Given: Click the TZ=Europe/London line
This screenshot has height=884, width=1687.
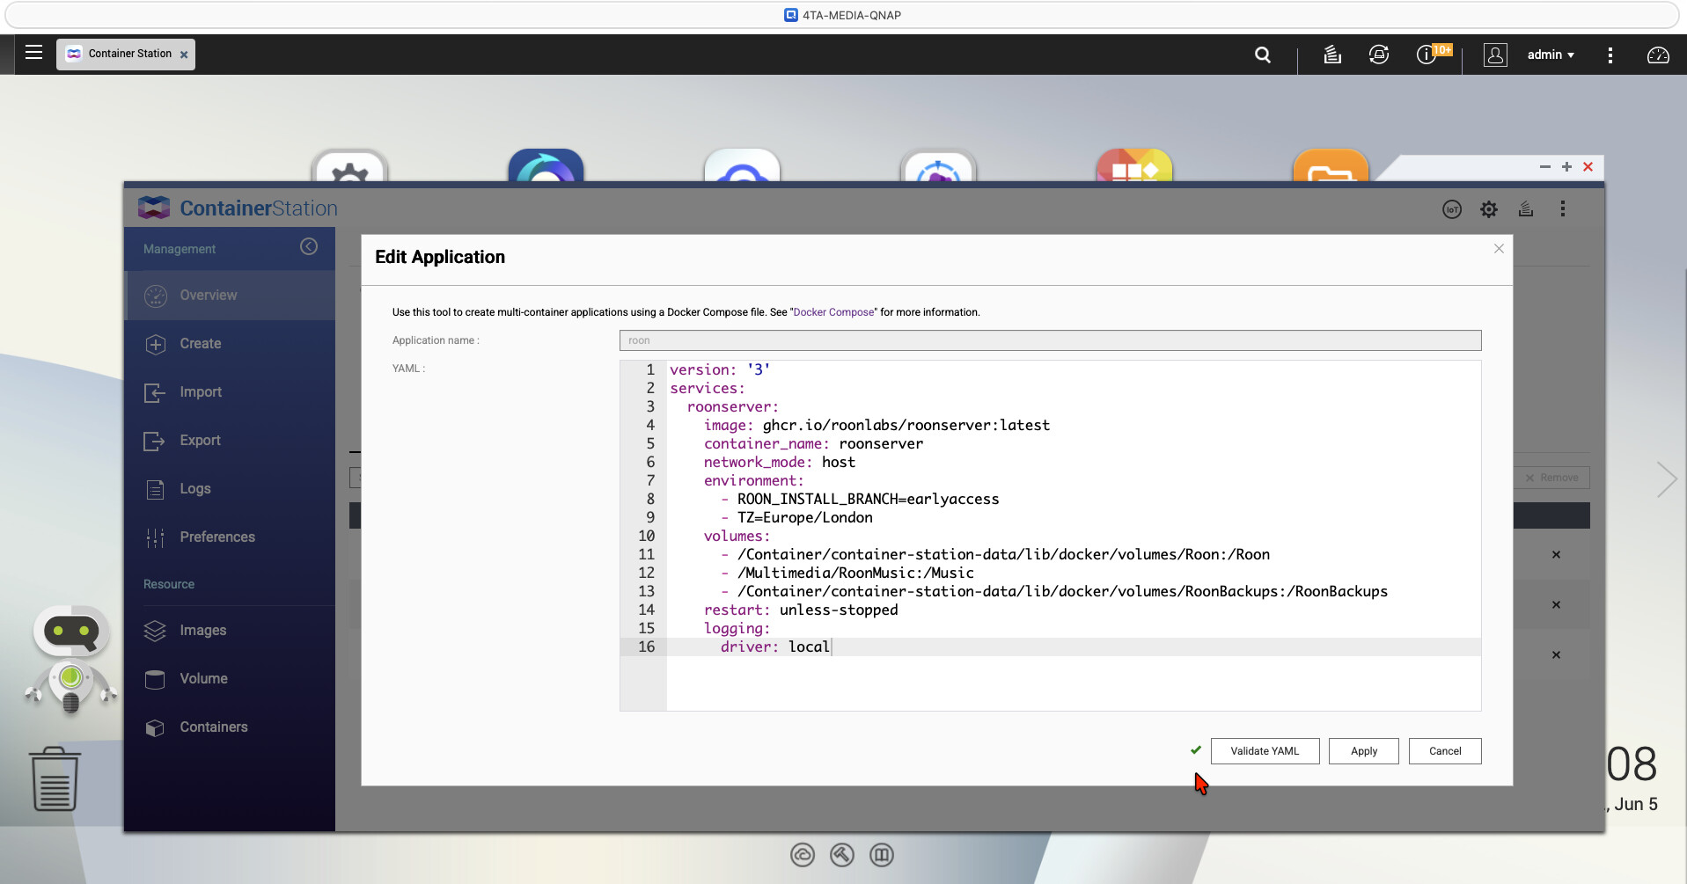Looking at the screenshot, I should coord(796,518).
